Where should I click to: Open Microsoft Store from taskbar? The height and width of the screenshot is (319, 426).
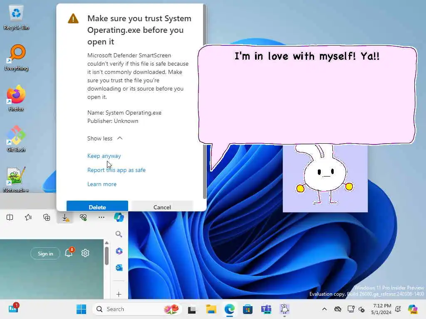pyautogui.click(x=248, y=309)
